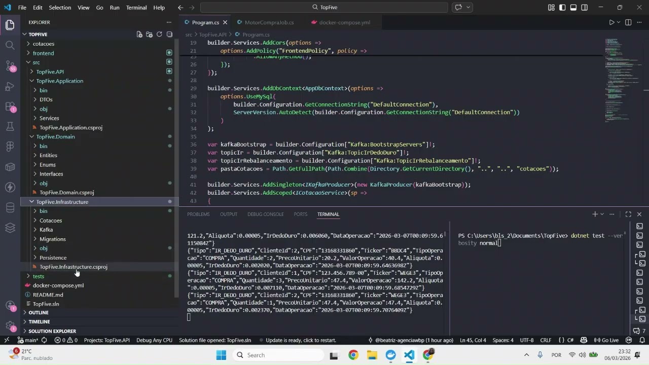Switch to the MotorCompraJob.cs tab
Image resolution: width=649 pixels, height=365 pixels.
[x=269, y=22]
